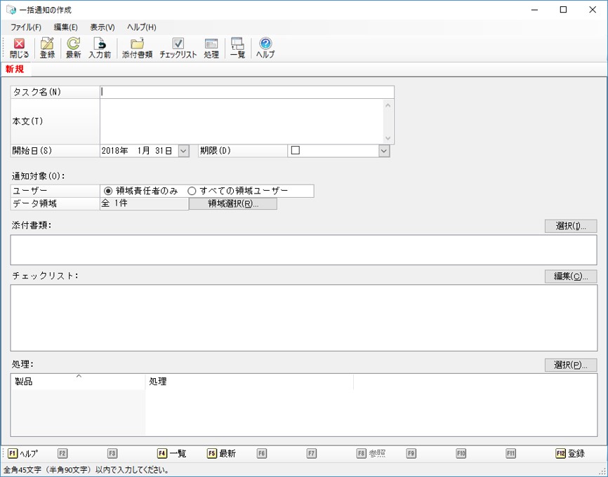Revert with the 入力前 toolbar icon

pyautogui.click(x=100, y=48)
